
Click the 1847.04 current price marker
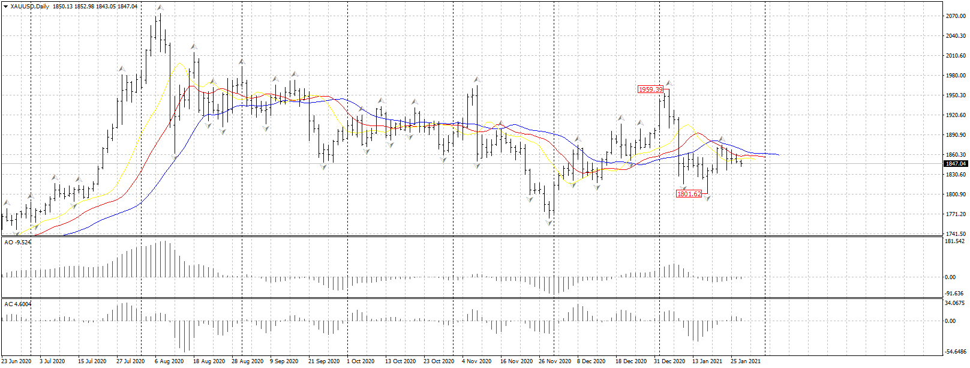(955, 164)
